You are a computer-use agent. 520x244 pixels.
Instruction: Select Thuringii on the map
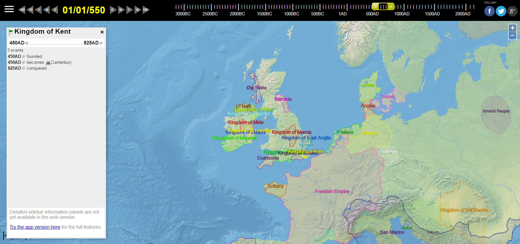388,151
